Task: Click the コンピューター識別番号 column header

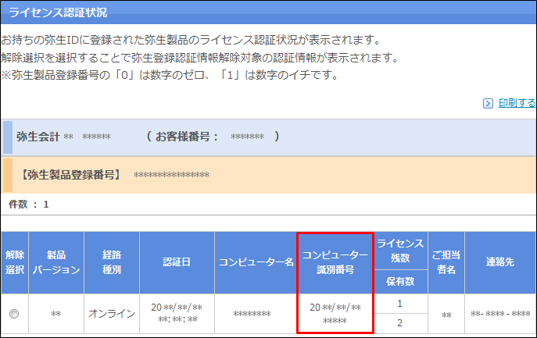Action: click(335, 262)
